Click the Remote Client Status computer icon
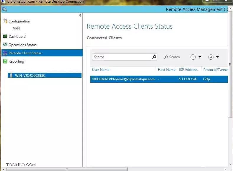Image resolution: width=233 pixels, height=171 pixels. (x=5, y=53)
